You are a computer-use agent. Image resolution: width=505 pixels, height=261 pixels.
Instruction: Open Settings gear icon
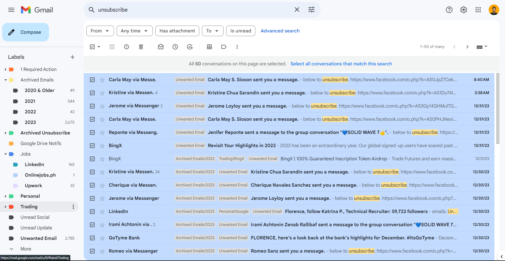464,10
